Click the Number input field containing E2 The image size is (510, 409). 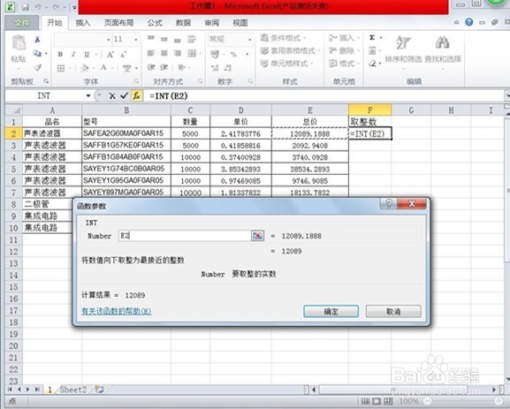185,236
